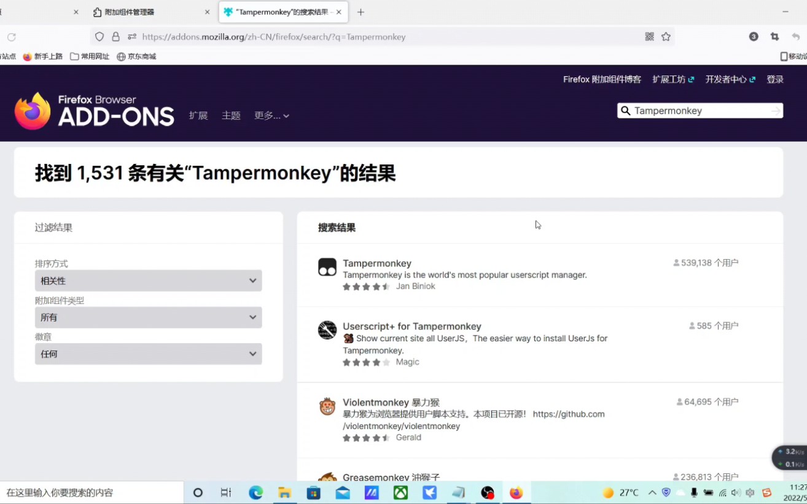Viewport: 807px width, 504px height.
Task: Click the circular badge icon showing 3
Action: point(754,37)
